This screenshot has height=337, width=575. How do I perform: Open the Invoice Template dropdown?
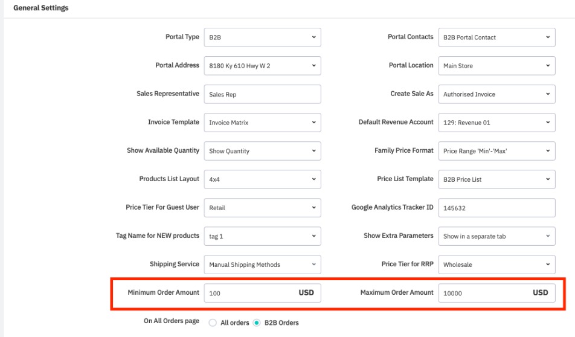click(x=262, y=123)
